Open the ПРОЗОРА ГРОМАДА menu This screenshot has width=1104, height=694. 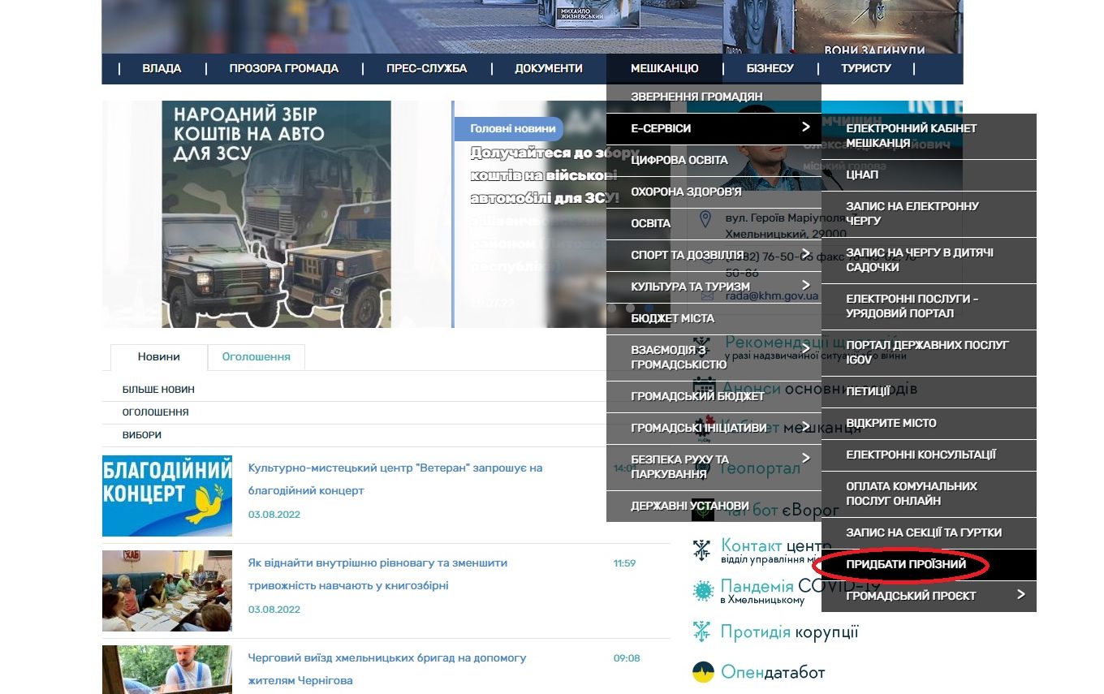click(x=283, y=69)
